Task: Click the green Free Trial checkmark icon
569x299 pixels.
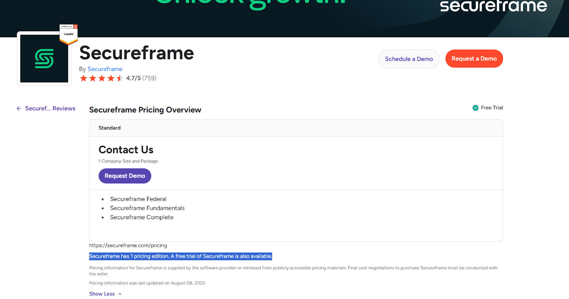Action: (x=475, y=108)
